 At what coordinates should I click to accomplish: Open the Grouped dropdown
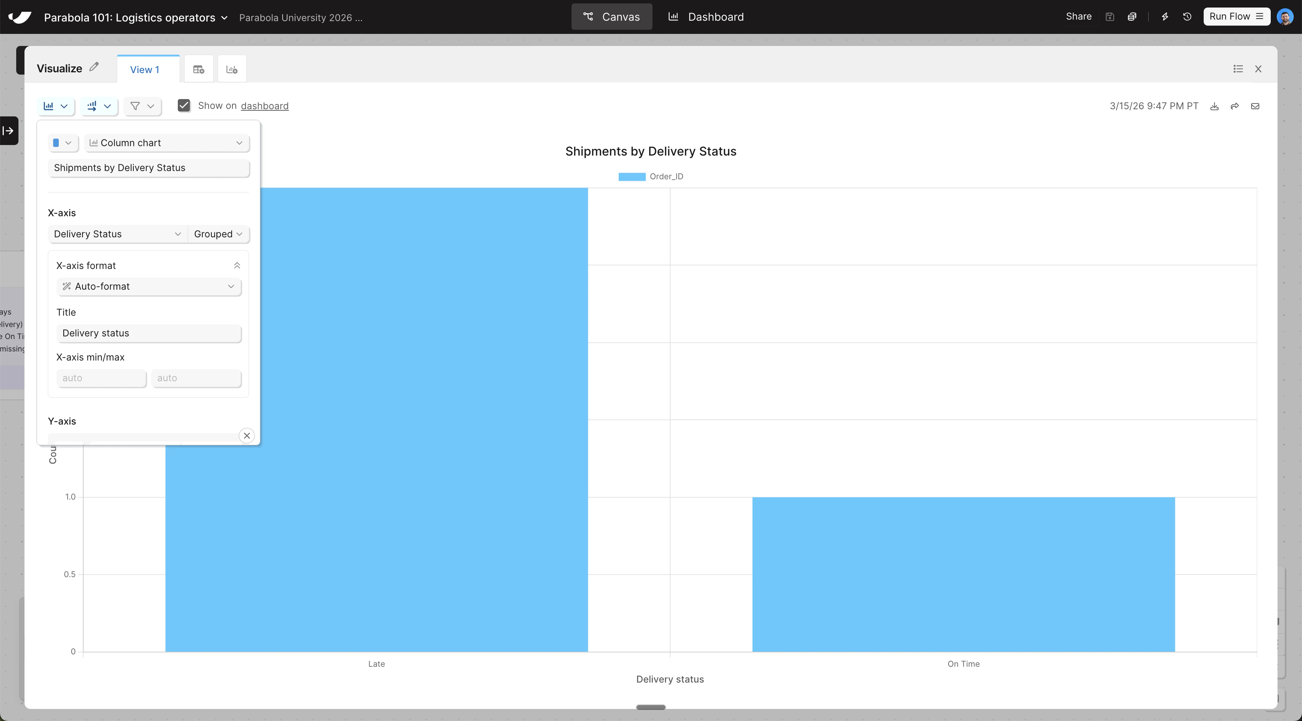(219, 234)
